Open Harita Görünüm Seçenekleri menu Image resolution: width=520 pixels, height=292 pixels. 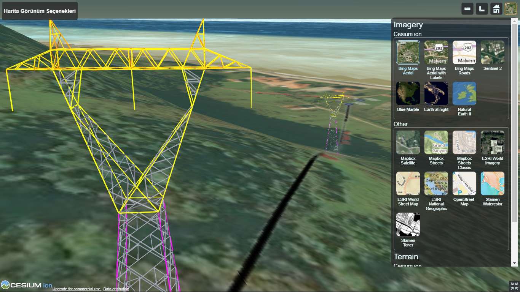40,11
